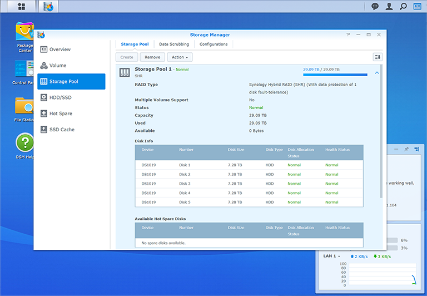Click the Create button

[127, 57]
